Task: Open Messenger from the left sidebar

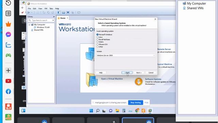Action: [8, 35]
